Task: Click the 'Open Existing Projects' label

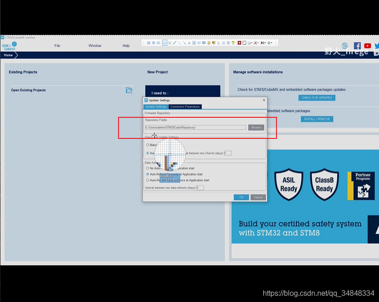Action: 28,90
